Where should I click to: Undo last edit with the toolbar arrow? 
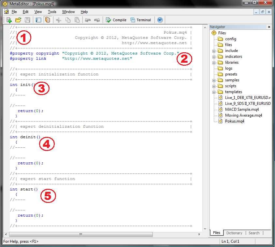(88, 20)
